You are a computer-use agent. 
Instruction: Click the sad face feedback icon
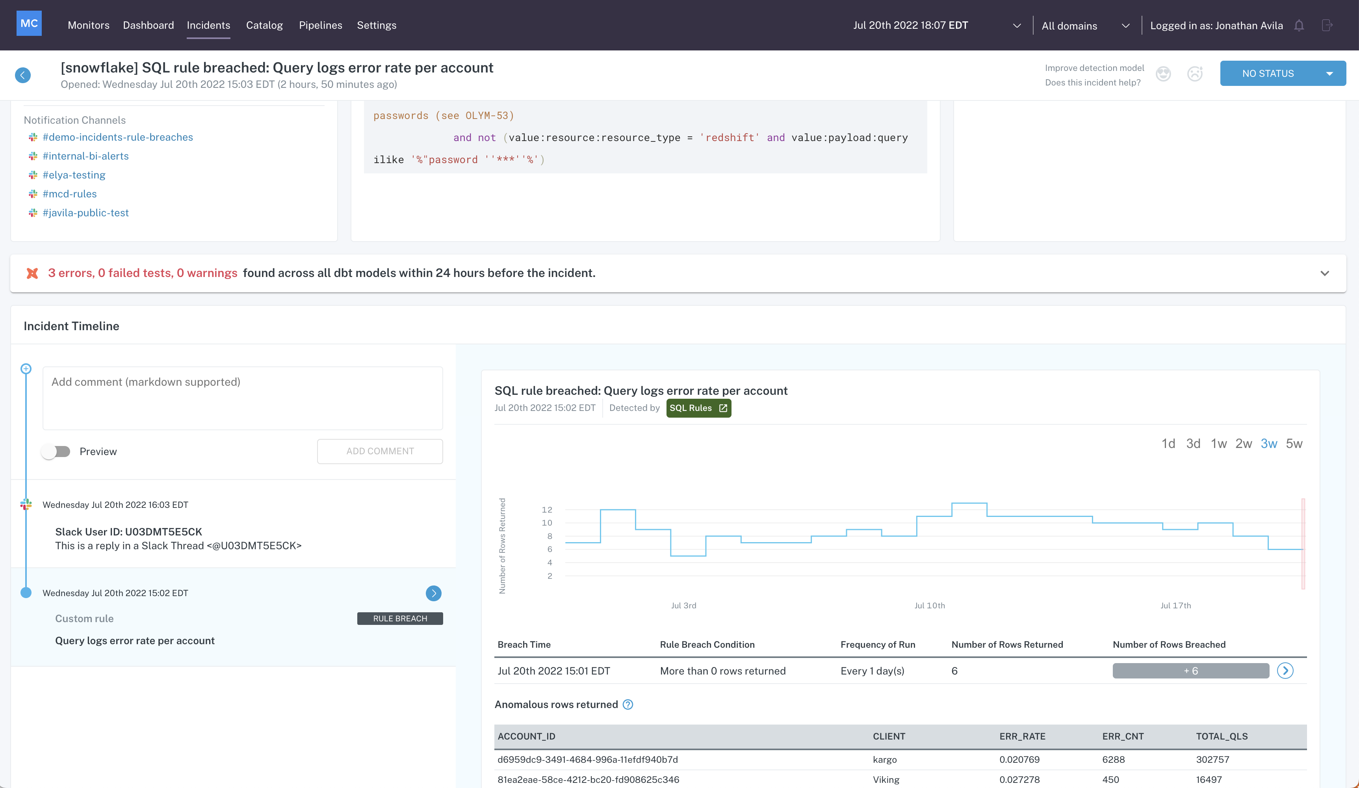click(1194, 74)
